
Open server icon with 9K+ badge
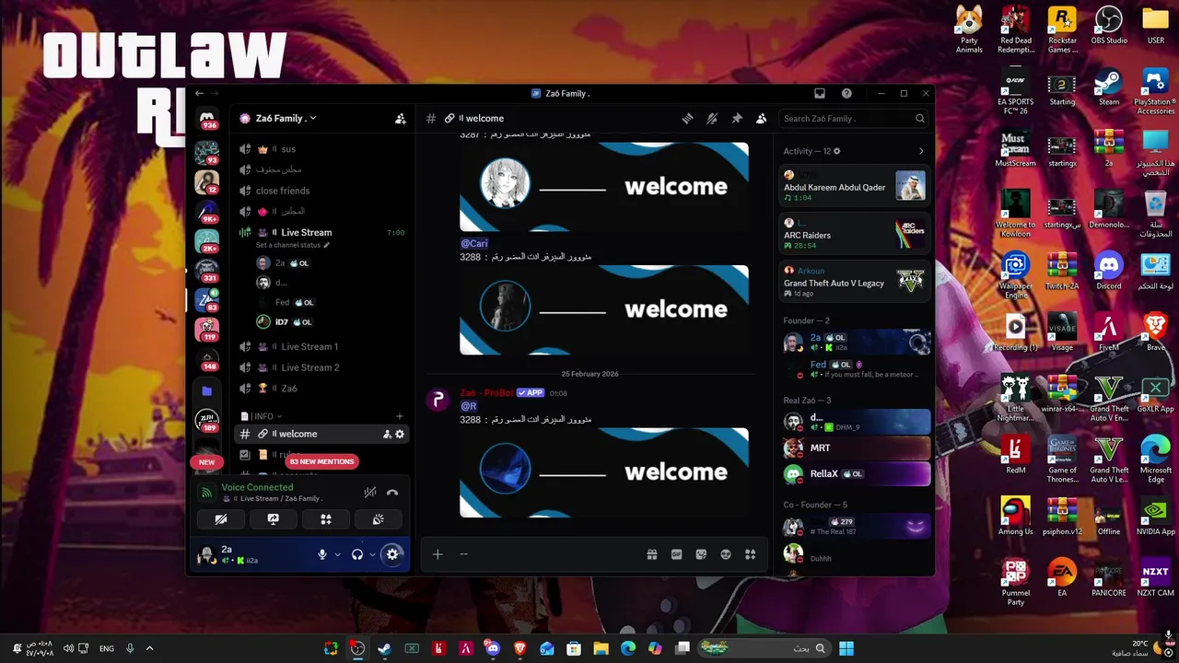click(x=207, y=212)
